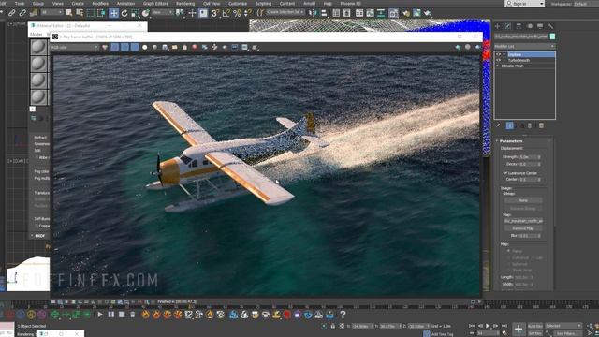Click the Unlink selection icon
599x337 pixels.
[x=22, y=13]
